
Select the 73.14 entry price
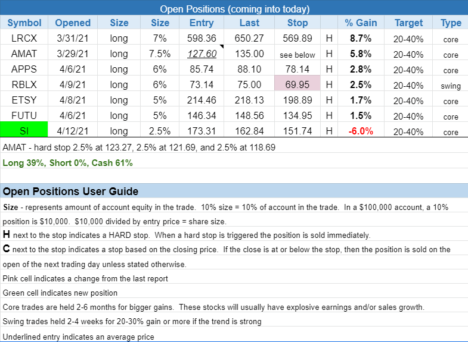pyautogui.click(x=202, y=84)
